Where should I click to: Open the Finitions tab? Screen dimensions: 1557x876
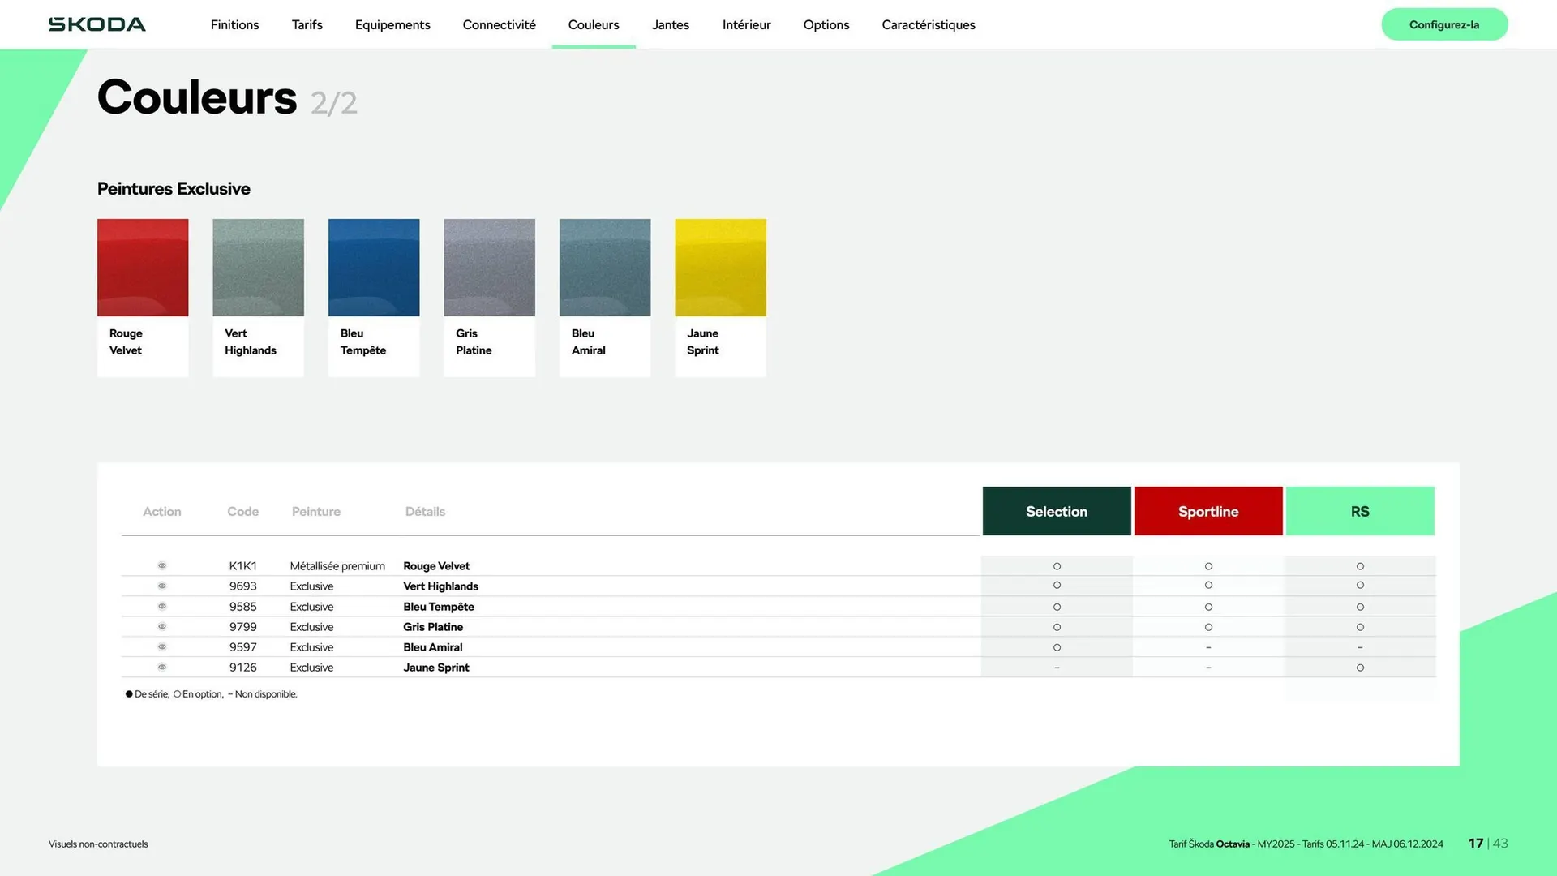234,24
